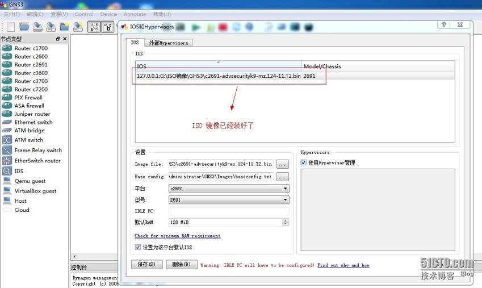
Task: Click the empty Hypervisors list box
Action: (x=378, y=210)
